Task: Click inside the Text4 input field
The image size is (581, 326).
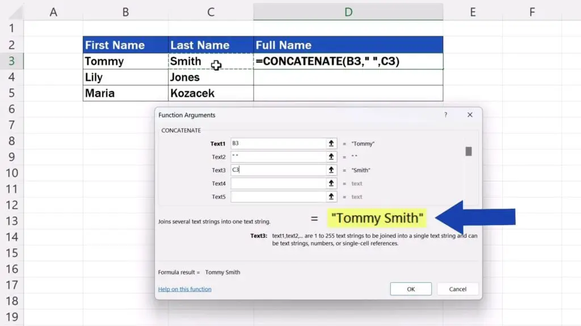Action: (x=277, y=183)
